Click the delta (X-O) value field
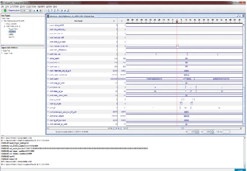 [226, 132]
